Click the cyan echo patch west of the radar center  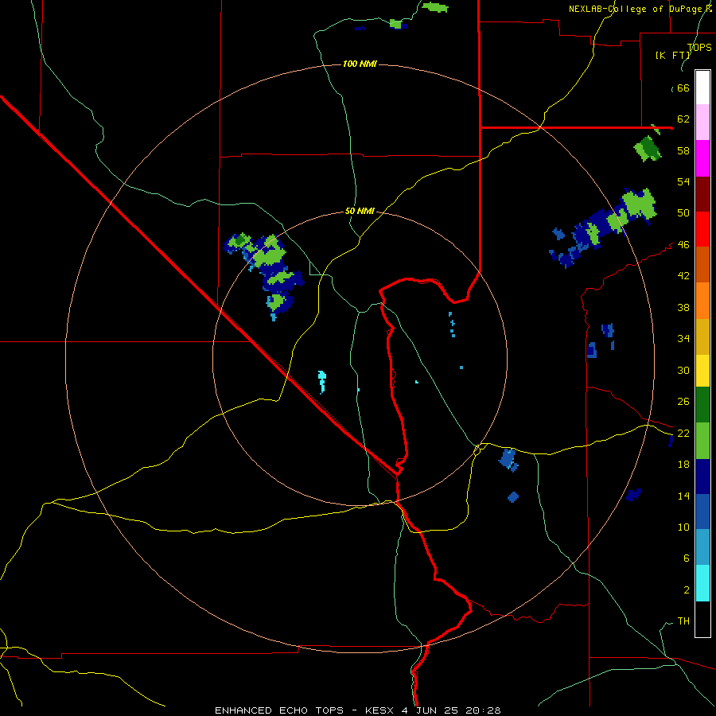(x=322, y=382)
